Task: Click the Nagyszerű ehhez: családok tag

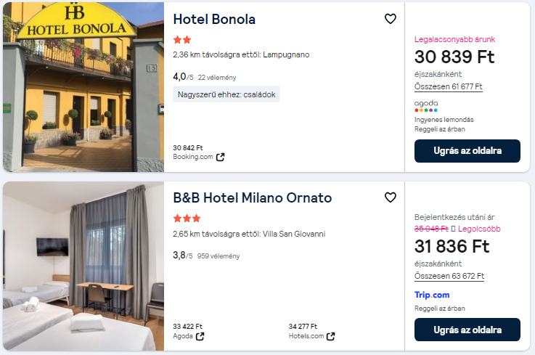Action: point(226,94)
